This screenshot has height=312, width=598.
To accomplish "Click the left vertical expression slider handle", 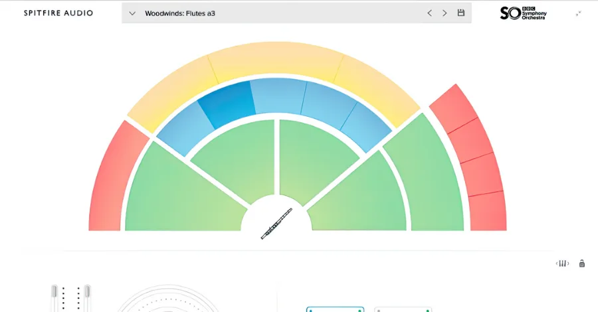I will coord(54,291).
